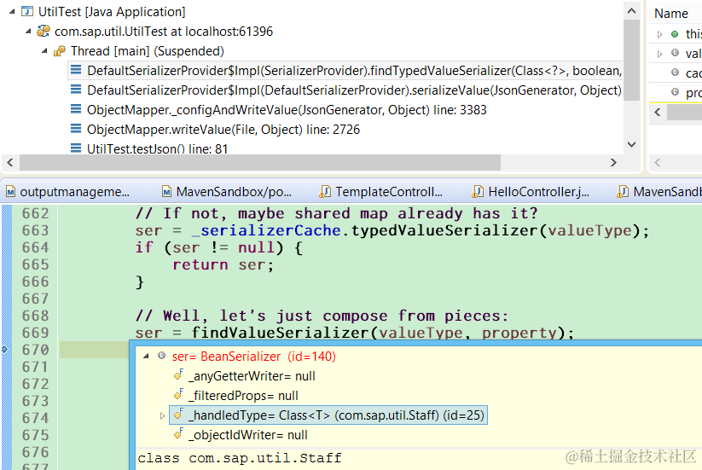Click the field icon beside _anyGetterWriter

[x=179, y=374]
